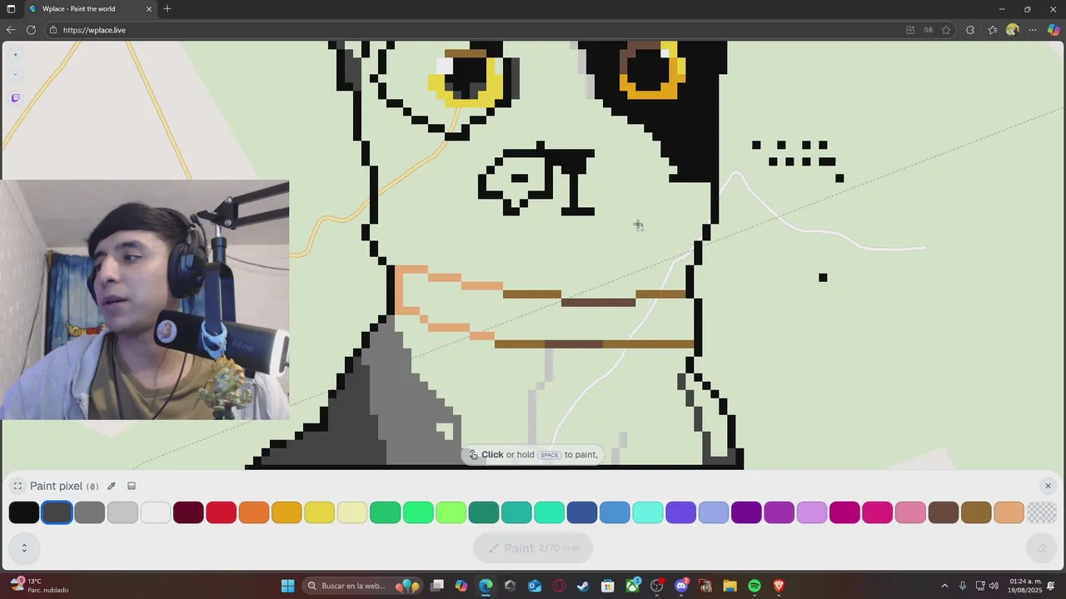Choose the red color swatch

pyautogui.click(x=222, y=512)
